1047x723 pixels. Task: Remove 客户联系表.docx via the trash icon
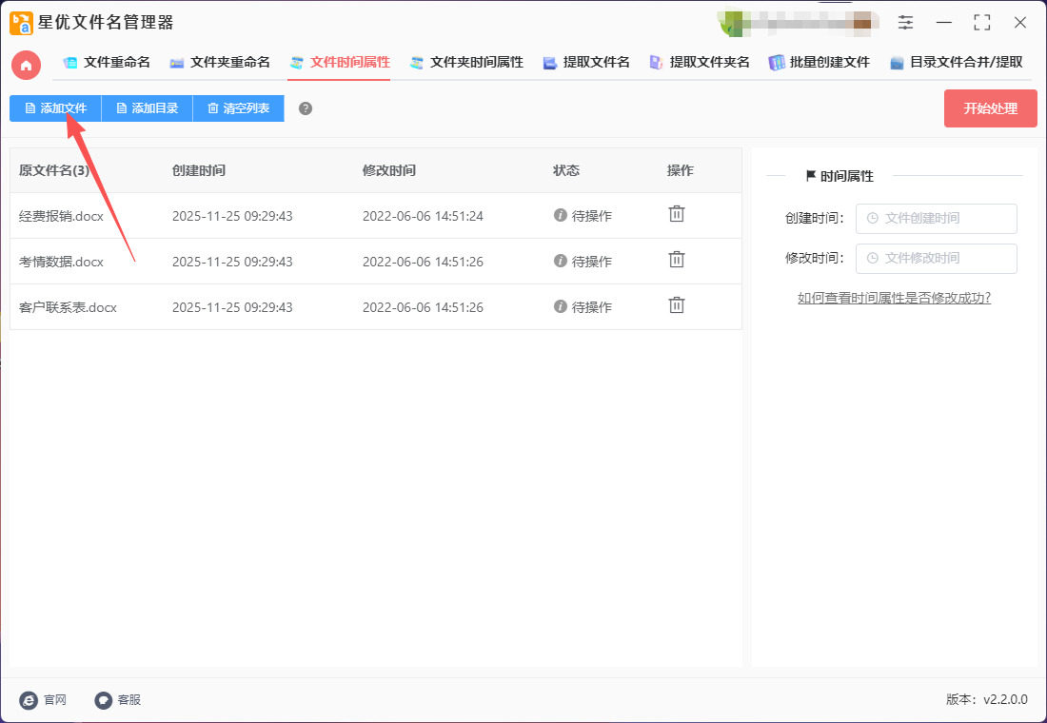tap(676, 305)
